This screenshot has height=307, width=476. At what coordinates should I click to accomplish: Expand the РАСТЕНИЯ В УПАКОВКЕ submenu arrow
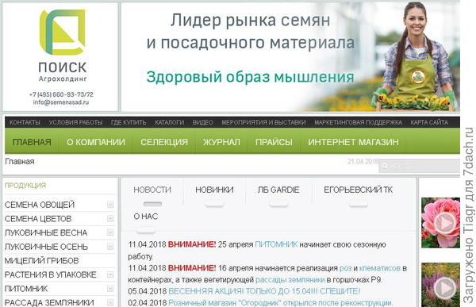(x=110, y=274)
